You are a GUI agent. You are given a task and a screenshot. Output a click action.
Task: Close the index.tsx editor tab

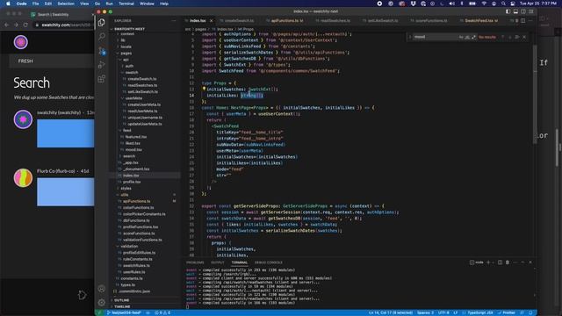[211, 21]
